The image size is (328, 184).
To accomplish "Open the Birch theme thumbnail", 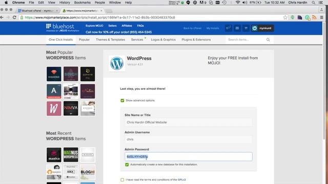I will (x=71, y=74).
